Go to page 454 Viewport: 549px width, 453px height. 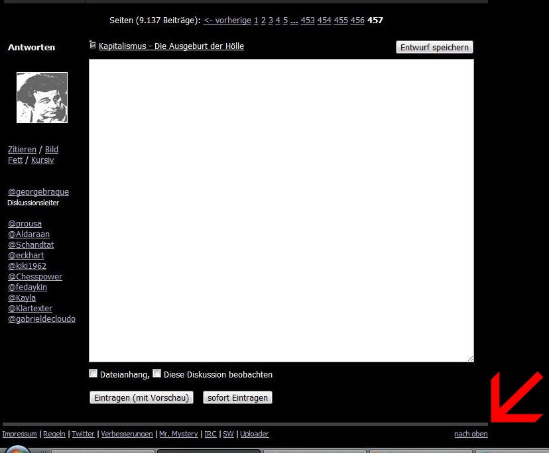pos(324,21)
